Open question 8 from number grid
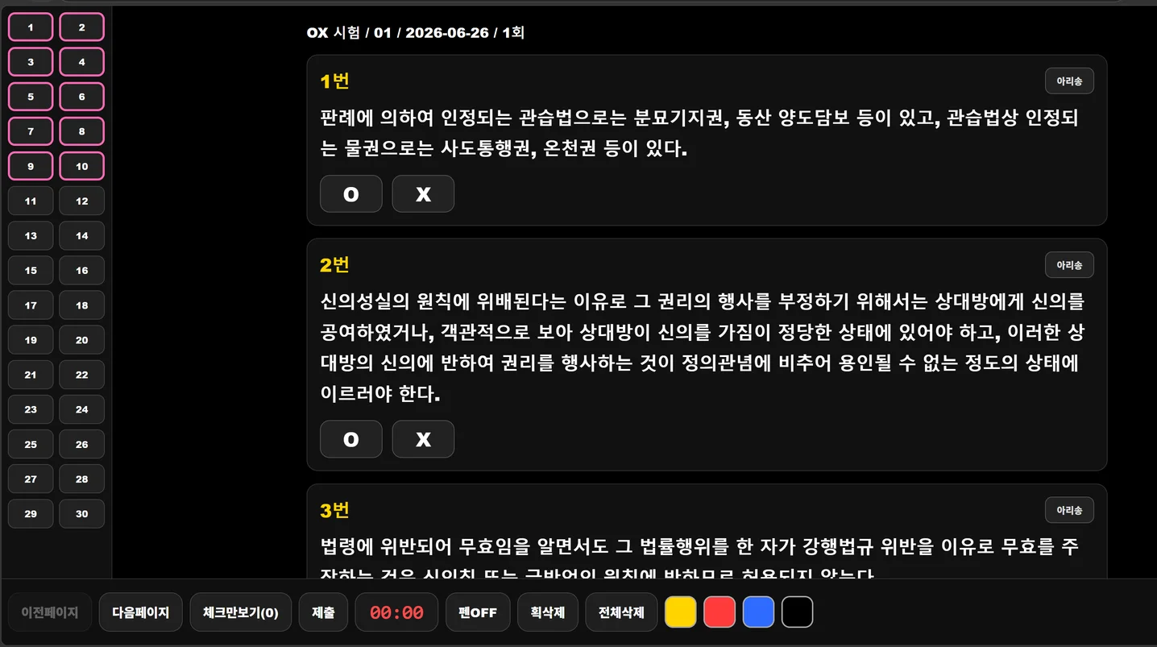1157x647 pixels. coord(82,131)
